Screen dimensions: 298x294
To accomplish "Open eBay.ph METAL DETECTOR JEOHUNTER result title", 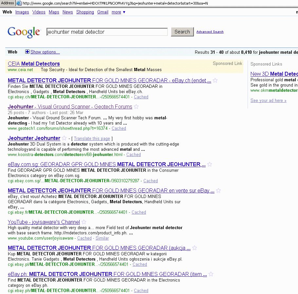I will pos(107,274).
